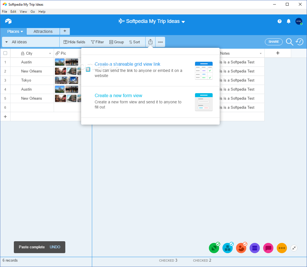The image size is (307, 267).
Task: Open the Edit menu
Action: pos(13,12)
